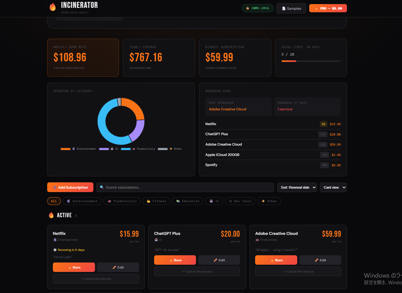Screen dimensions: 402x293
Task: Toggle Entertainment legend color swatch
Action: coord(65,149)
